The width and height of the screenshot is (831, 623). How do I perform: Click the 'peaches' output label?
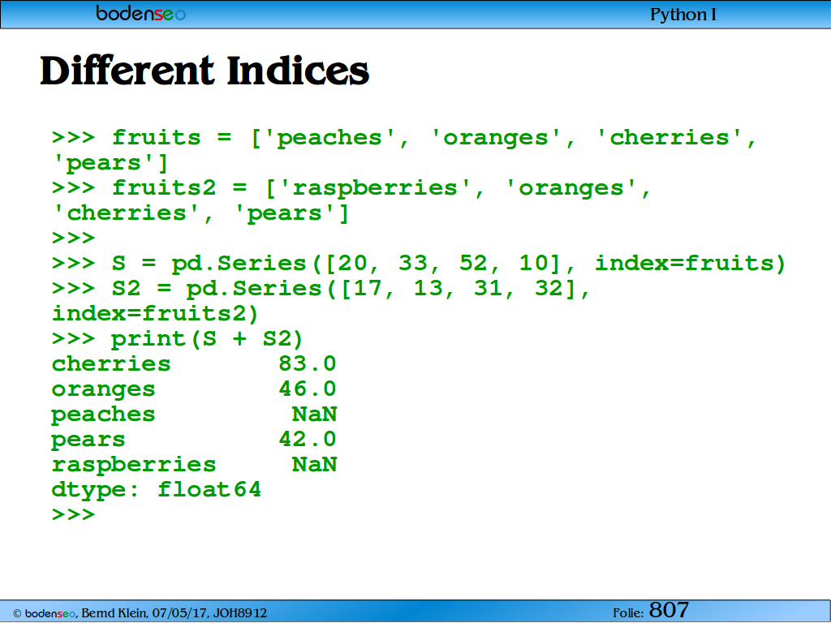(103, 415)
